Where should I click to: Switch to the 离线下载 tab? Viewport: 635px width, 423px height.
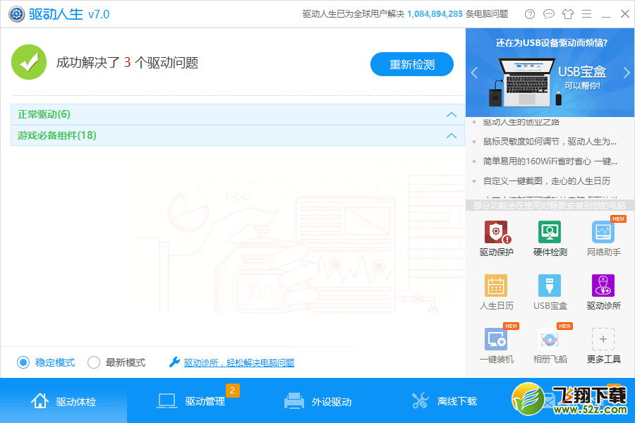tap(445, 401)
